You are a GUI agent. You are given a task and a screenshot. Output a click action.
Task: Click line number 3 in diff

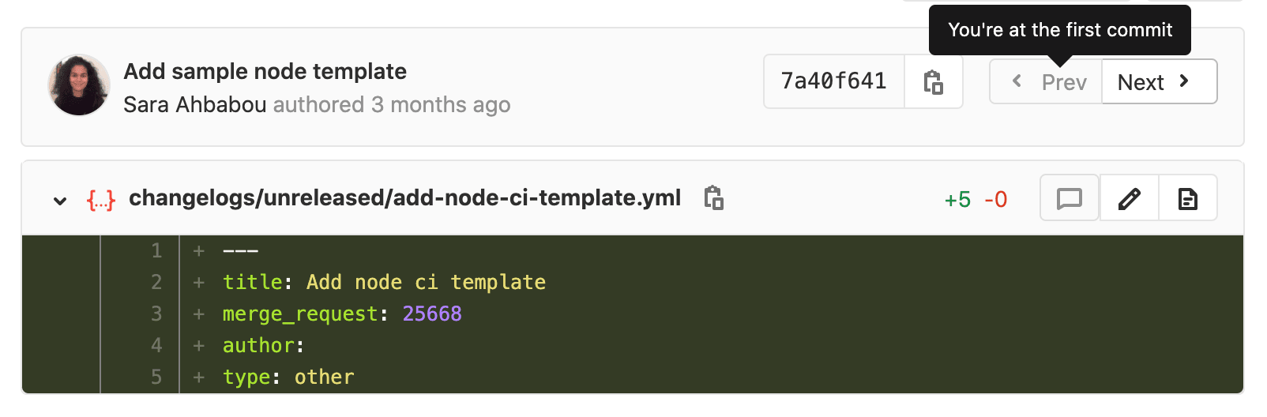click(156, 314)
